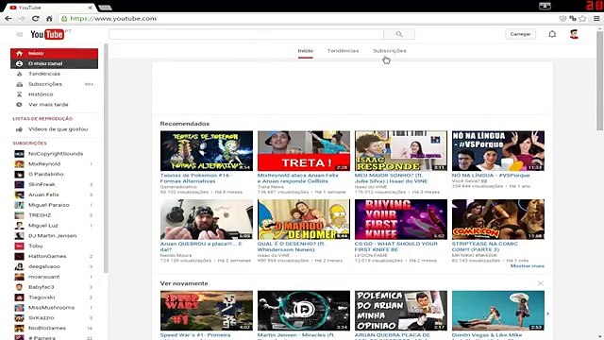604x340 pixels.
Task: Click the YouTube logo
Action: click(47, 34)
